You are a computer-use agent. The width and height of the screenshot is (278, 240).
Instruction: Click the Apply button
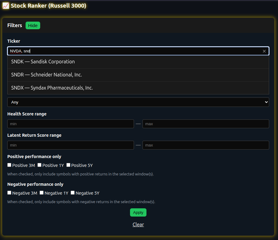(138, 212)
